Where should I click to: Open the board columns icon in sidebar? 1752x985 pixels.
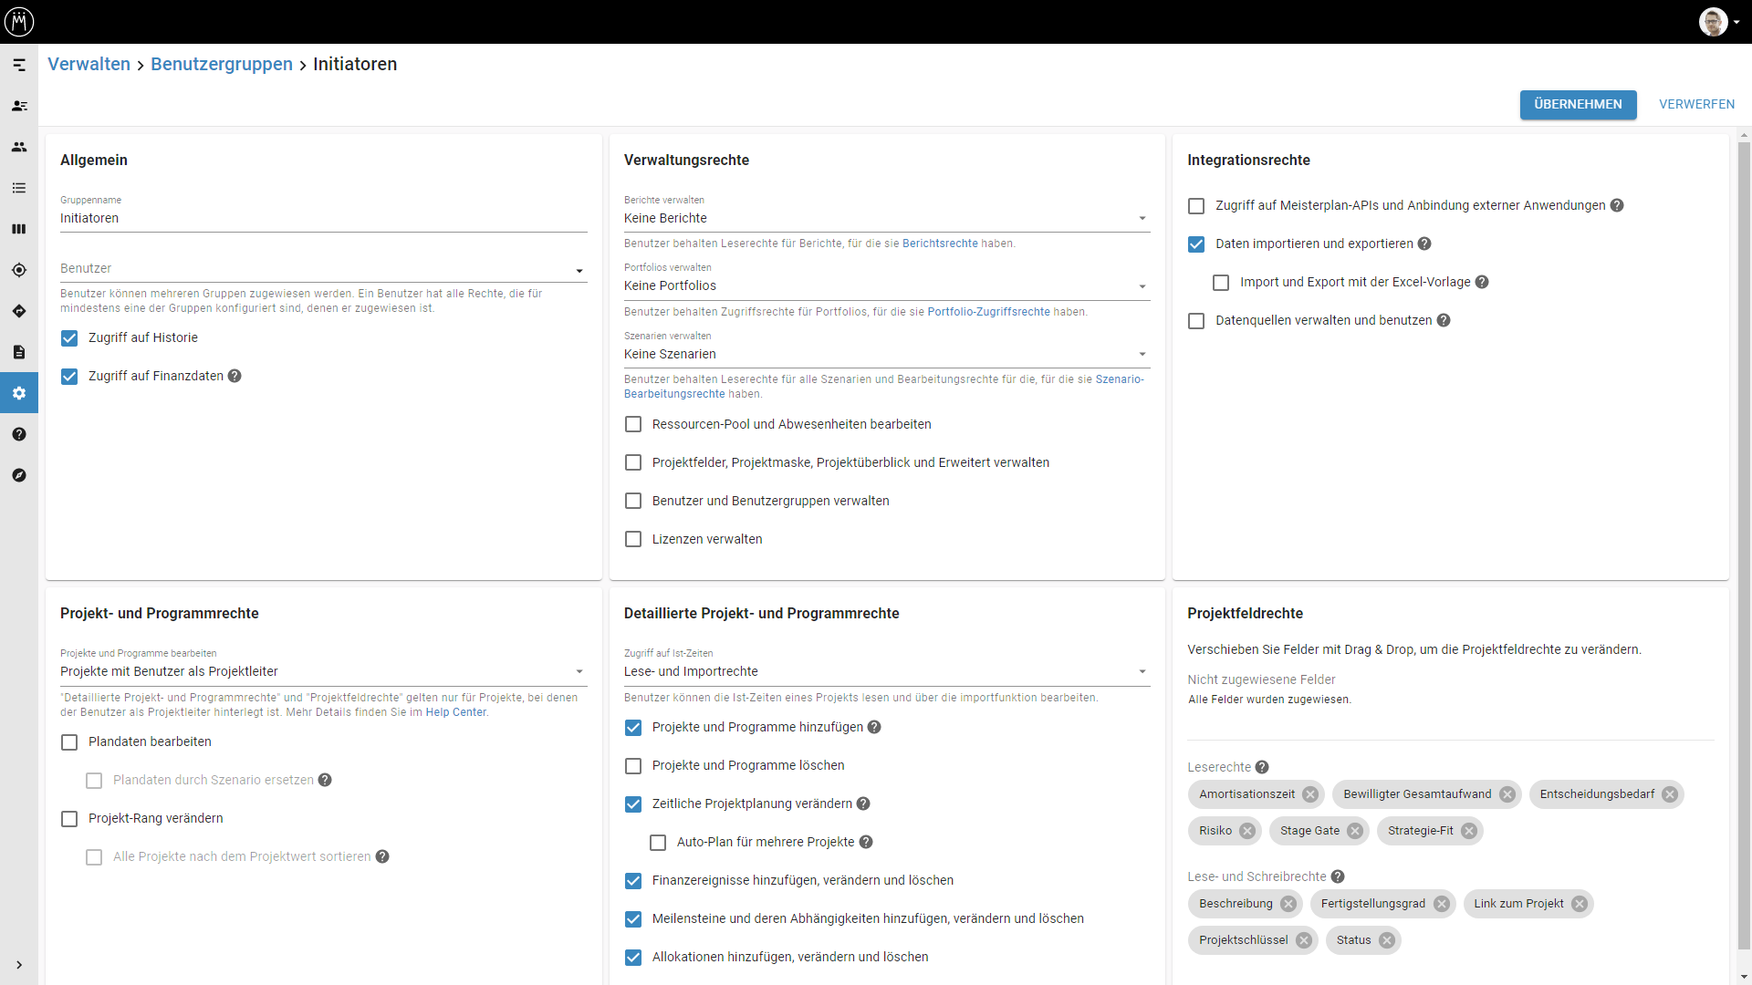19,229
